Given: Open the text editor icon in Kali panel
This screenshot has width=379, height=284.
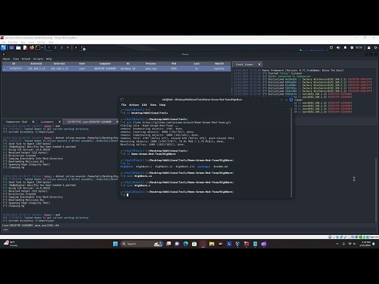Looking at the screenshot, I should click(25, 48).
